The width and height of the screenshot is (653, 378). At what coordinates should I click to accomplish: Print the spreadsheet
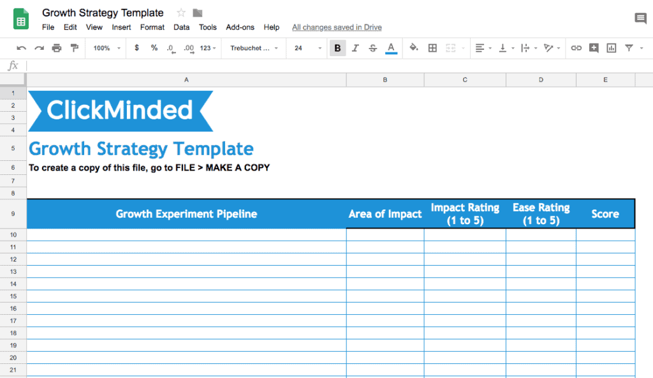pos(57,48)
